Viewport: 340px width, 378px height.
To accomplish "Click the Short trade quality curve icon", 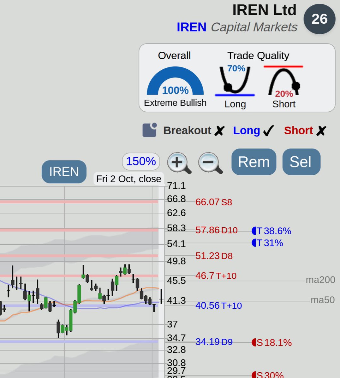I will click(x=284, y=81).
